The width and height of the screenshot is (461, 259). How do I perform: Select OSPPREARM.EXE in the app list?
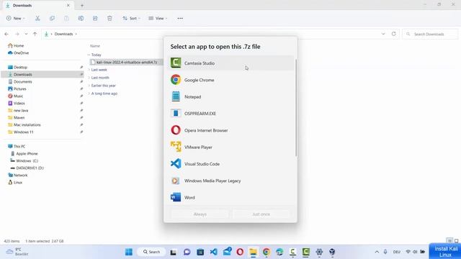point(231,114)
